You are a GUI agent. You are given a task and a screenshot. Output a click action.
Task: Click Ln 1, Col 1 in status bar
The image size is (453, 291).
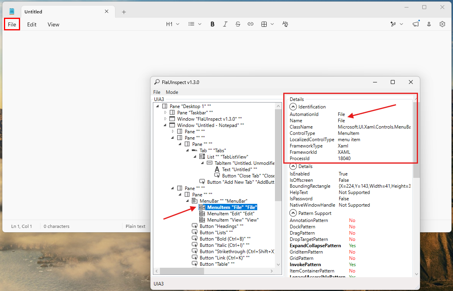(22, 226)
